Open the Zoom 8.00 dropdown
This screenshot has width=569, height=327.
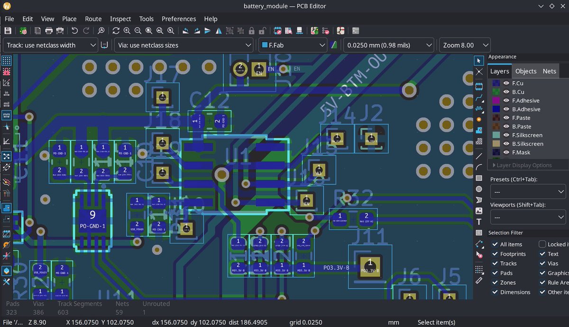point(465,45)
